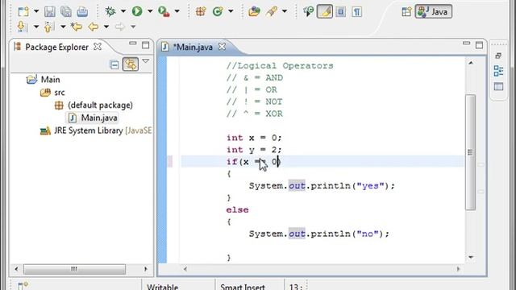Image resolution: width=516 pixels, height=290 pixels.
Task: Open the New wizard dropdown arrow
Action: tap(36, 11)
